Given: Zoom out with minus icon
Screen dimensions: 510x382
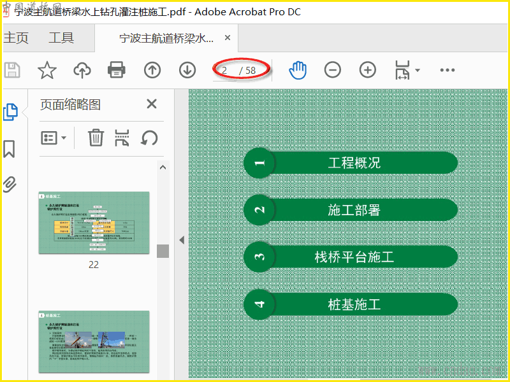Looking at the screenshot, I should coord(332,70).
